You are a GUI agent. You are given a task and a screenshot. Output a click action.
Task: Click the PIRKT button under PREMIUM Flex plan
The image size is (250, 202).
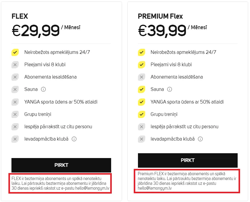coord(188,160)
